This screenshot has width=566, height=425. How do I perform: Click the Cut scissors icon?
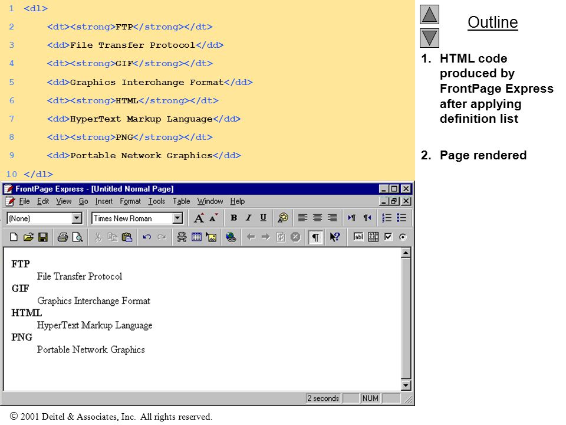[97, 237]
